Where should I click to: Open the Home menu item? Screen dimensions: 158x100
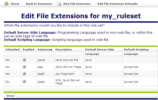(15, 4)
